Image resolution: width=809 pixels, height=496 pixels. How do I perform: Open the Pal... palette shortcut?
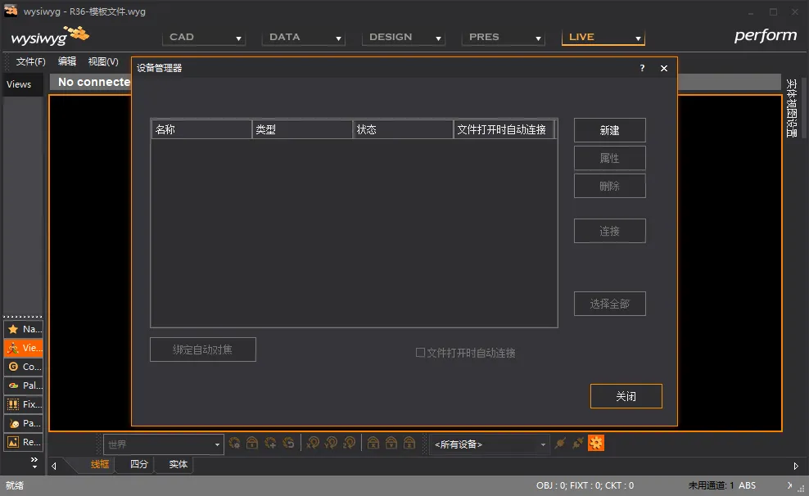pos(23,386)
